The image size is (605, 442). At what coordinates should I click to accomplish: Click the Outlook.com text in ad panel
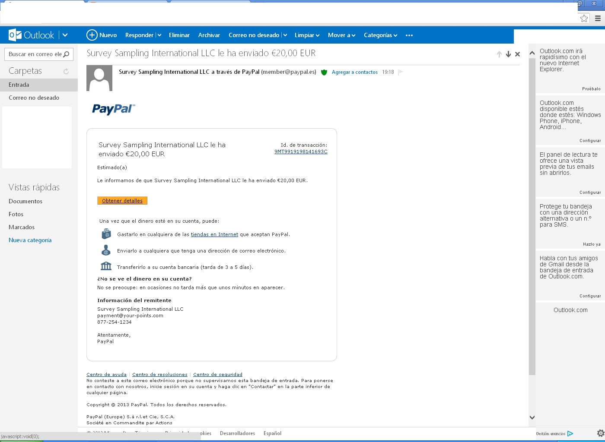[570, 310]
